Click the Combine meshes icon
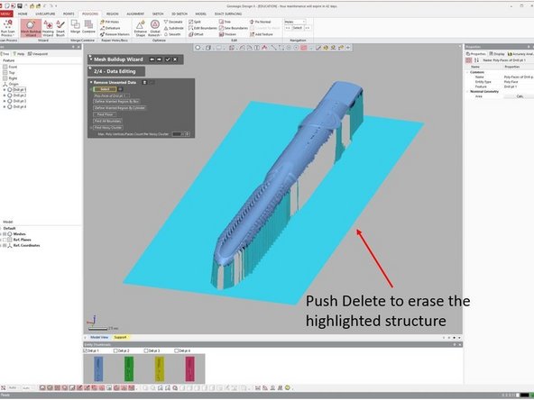 click(x=88, y=26)
